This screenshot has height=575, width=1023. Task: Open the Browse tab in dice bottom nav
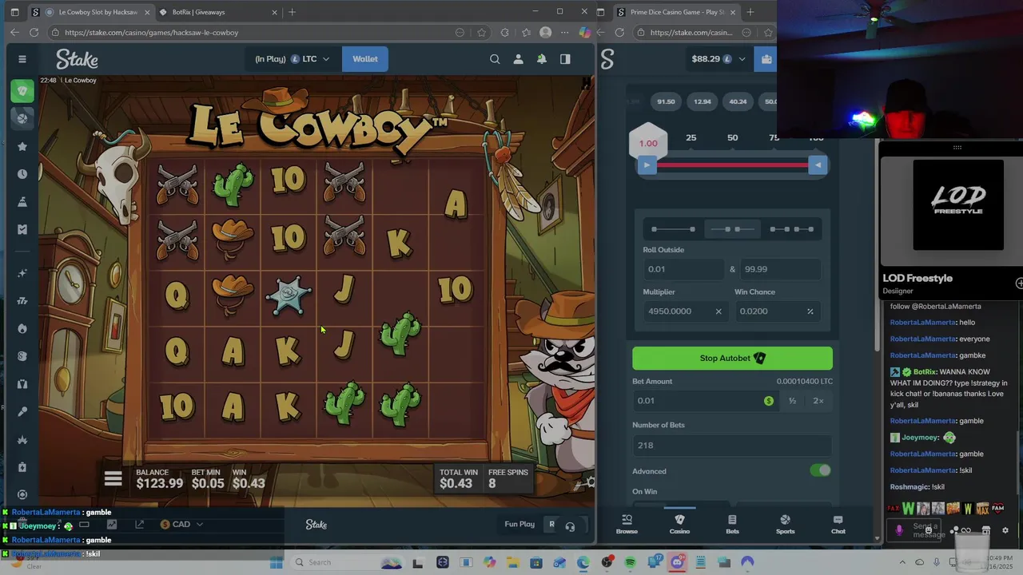pos(627,524)
